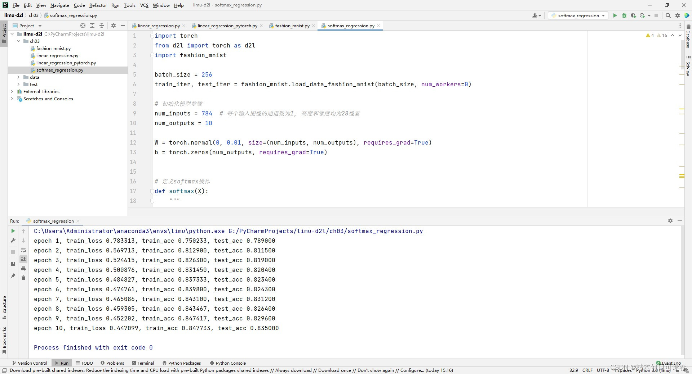Open editor tabs more-options icon
This screenshot has width=692, height=374.
coord(680,26)
